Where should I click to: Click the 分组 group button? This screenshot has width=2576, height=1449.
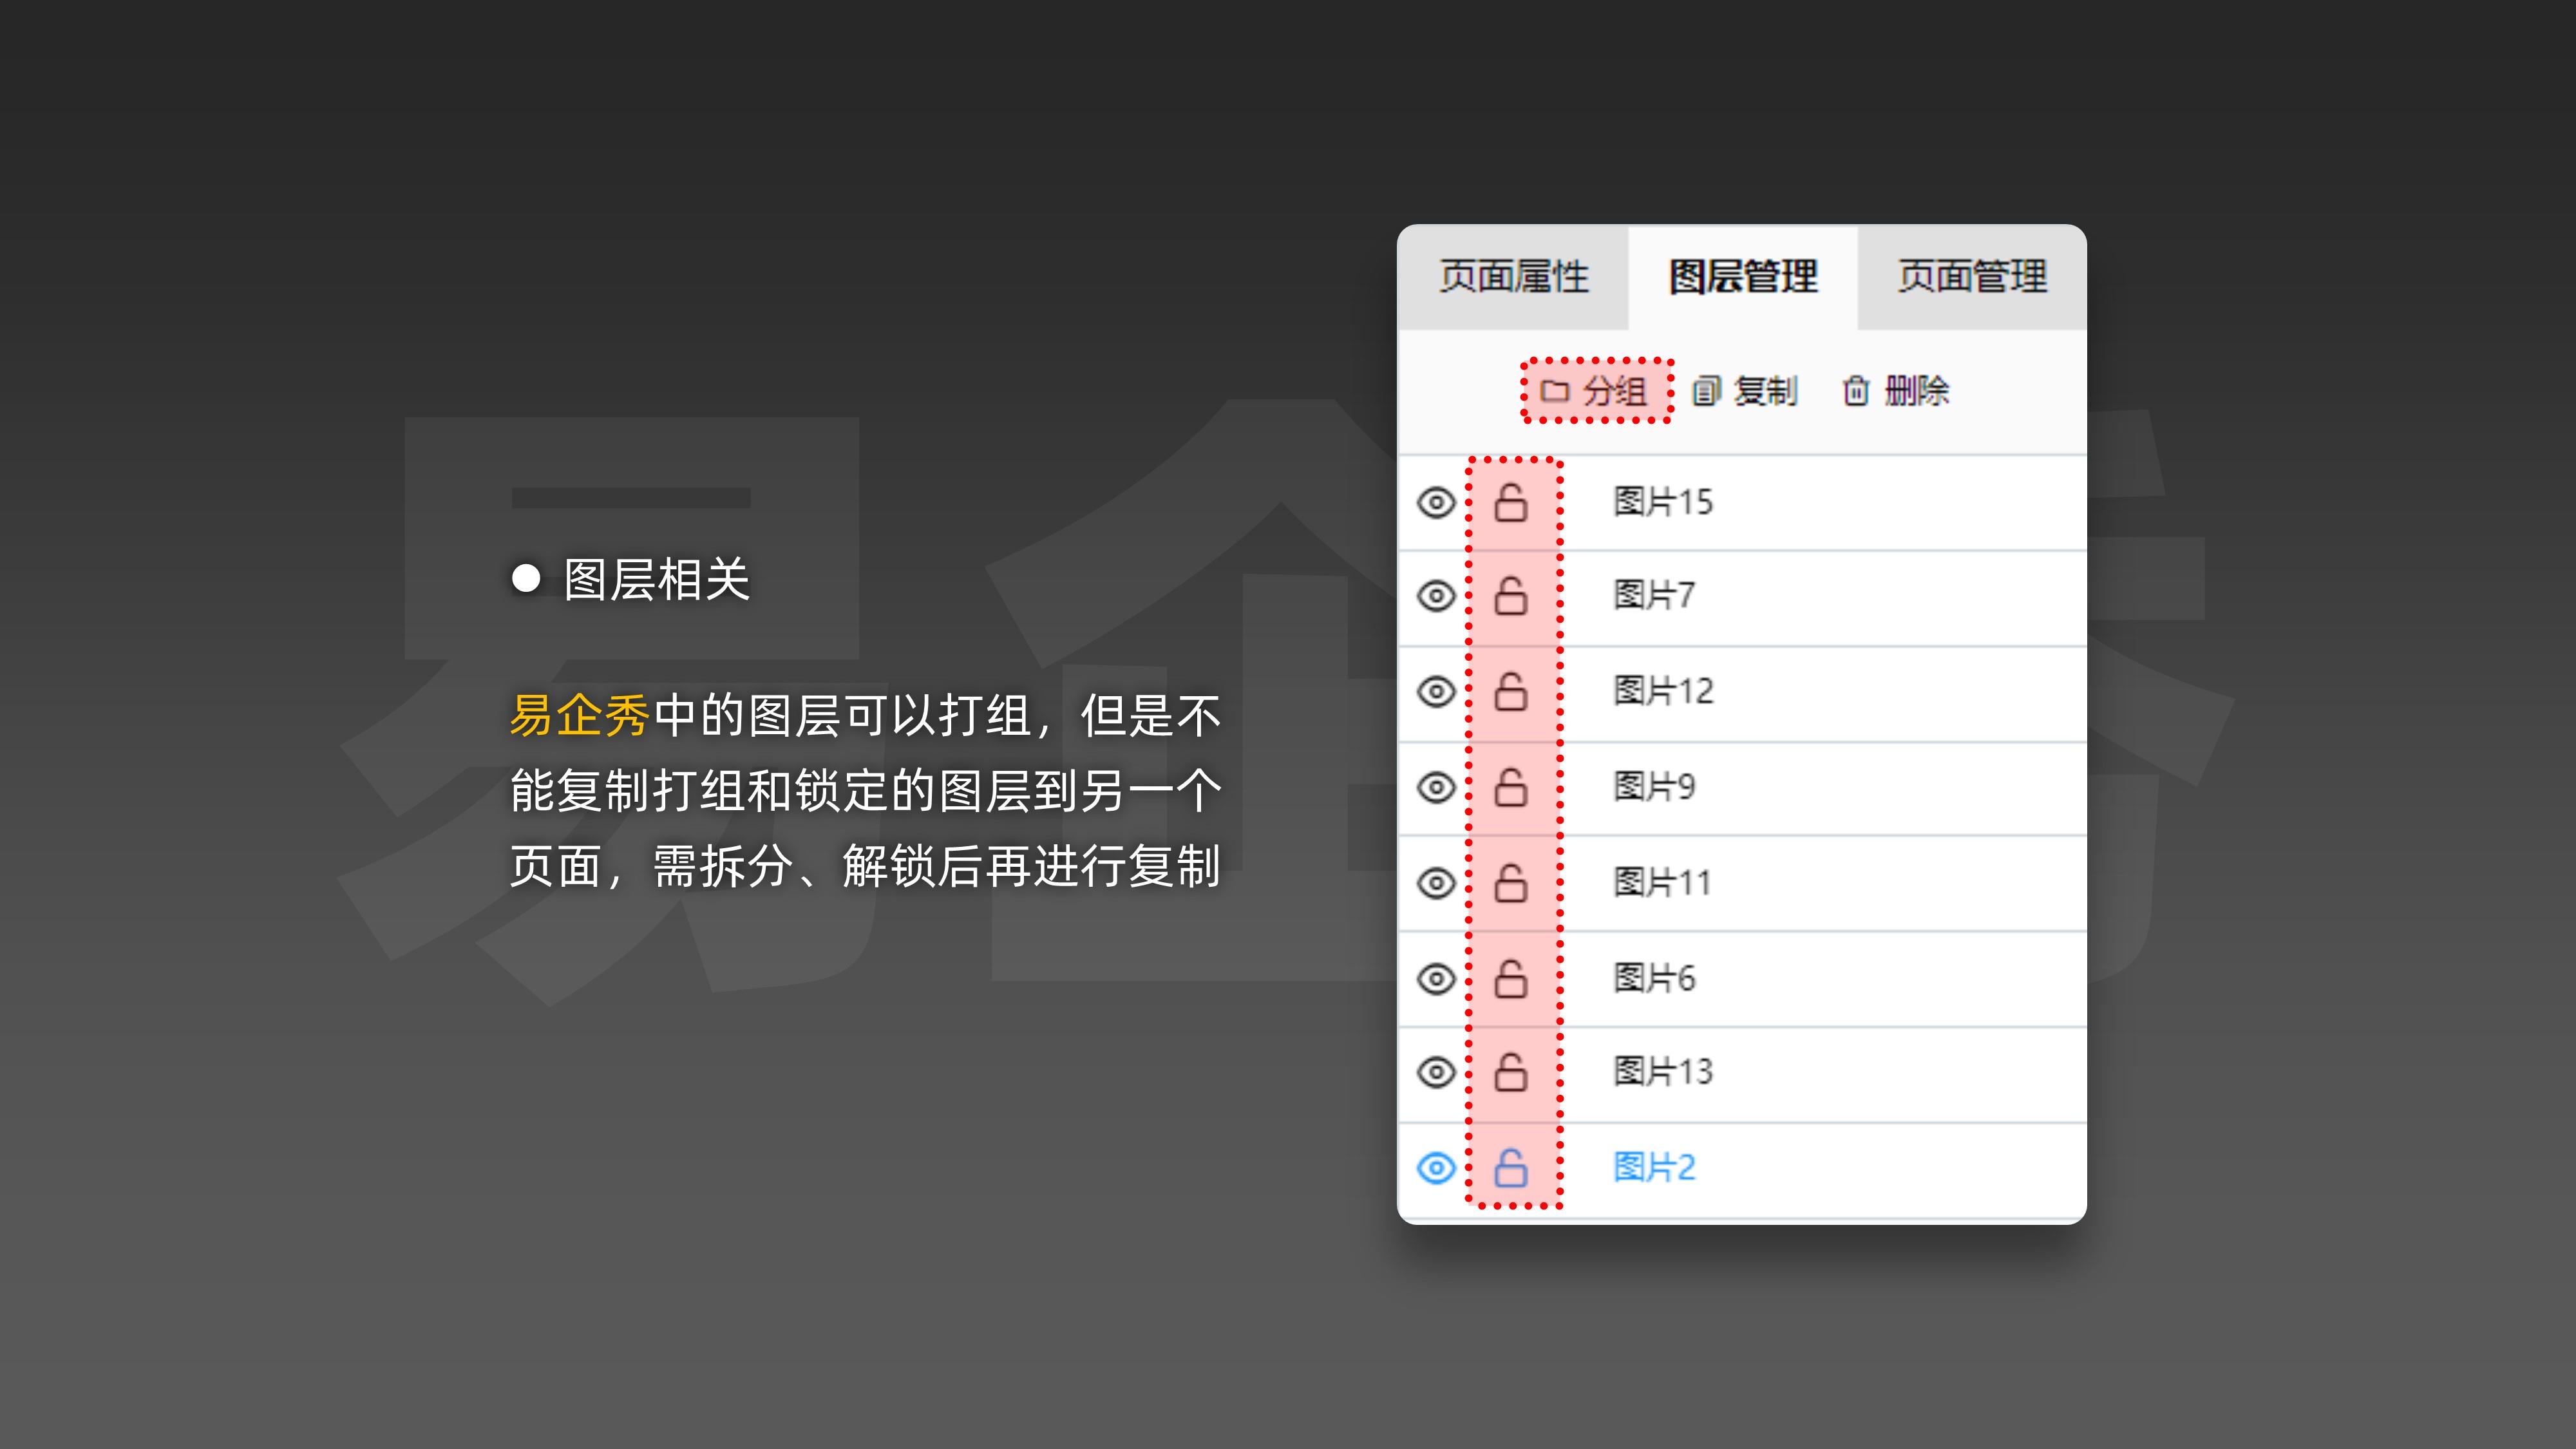(x=1596, y=391)
